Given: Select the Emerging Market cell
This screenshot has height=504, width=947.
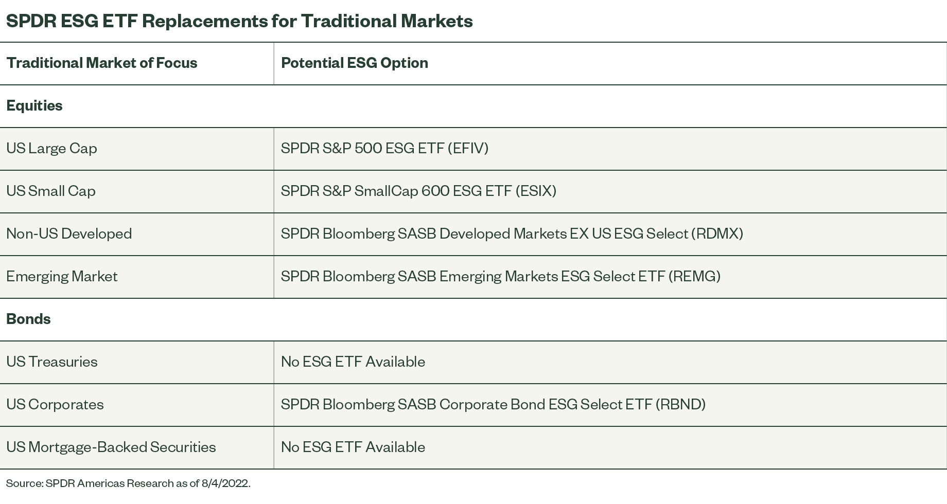Looking at the screenshot, I should click(62, 276).
